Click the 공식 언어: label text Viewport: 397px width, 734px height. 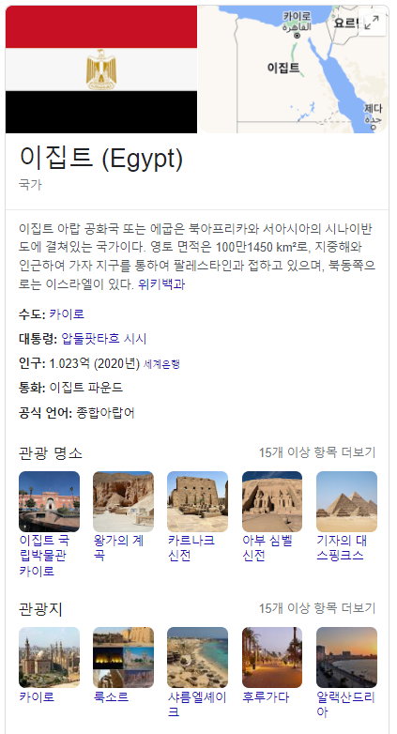46,413
